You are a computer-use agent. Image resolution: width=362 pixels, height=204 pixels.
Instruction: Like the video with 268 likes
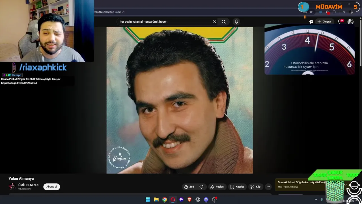[x=189, y=187]
